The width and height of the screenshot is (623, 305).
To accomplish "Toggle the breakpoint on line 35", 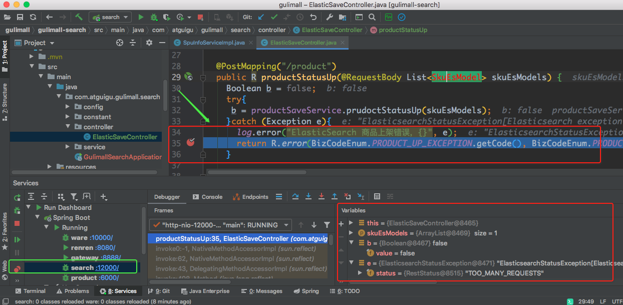I will pos(190,143).
